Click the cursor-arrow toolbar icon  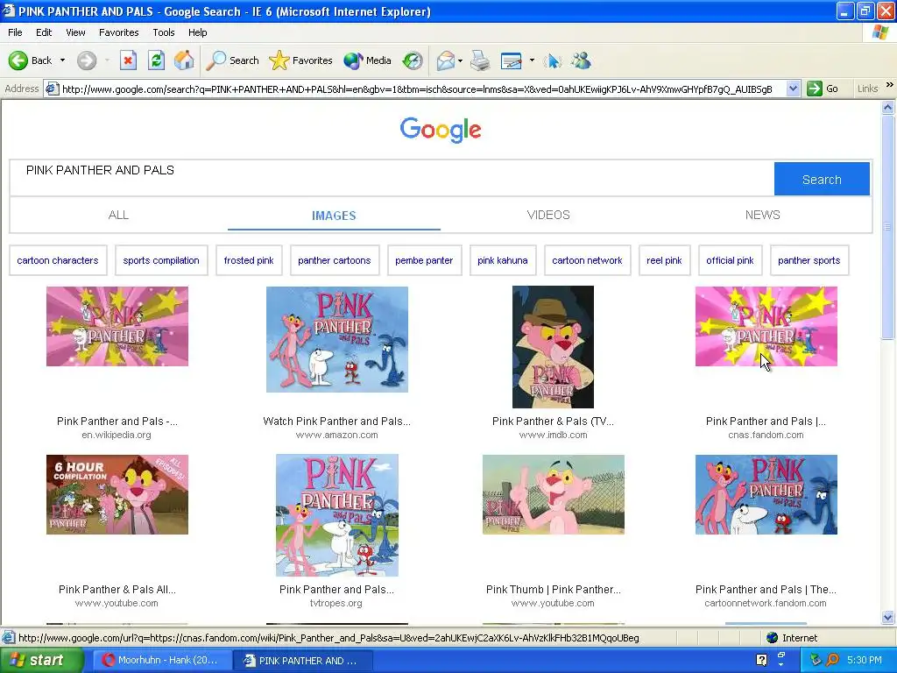click(553, 60)
